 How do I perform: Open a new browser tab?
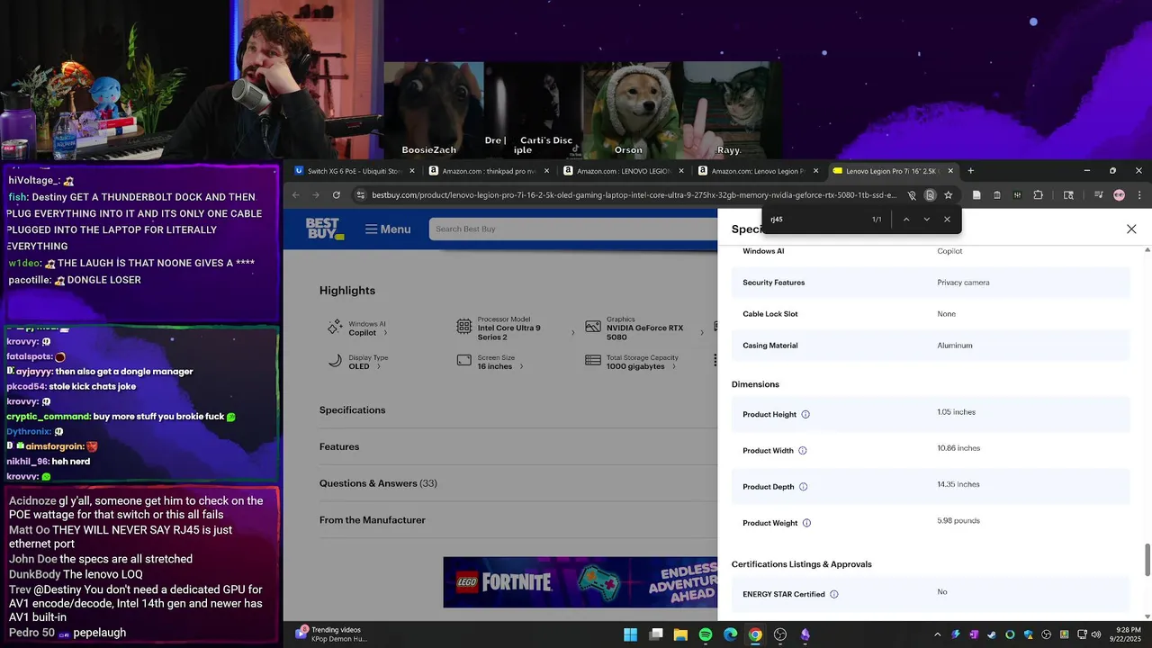point(970,171)
